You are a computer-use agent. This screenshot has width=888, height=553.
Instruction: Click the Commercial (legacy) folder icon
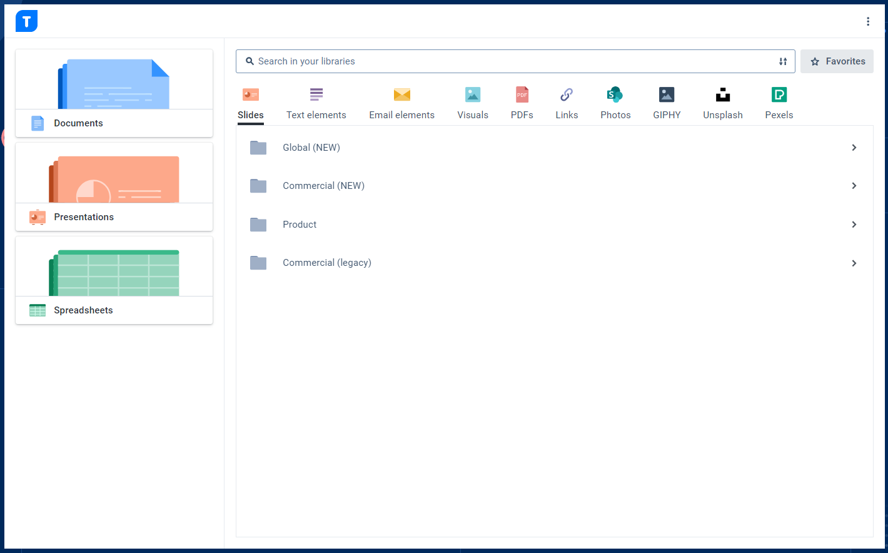pos(258,263)
